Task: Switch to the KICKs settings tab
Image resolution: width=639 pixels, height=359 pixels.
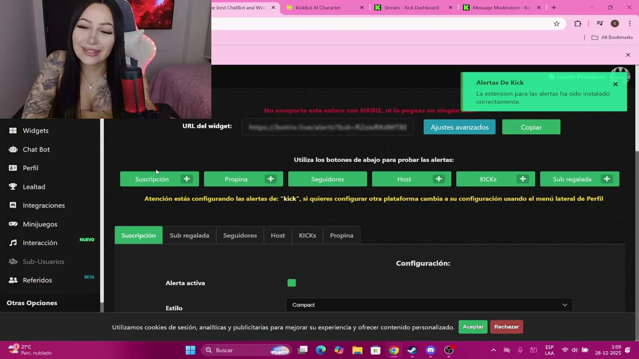Action: [308, 235]
